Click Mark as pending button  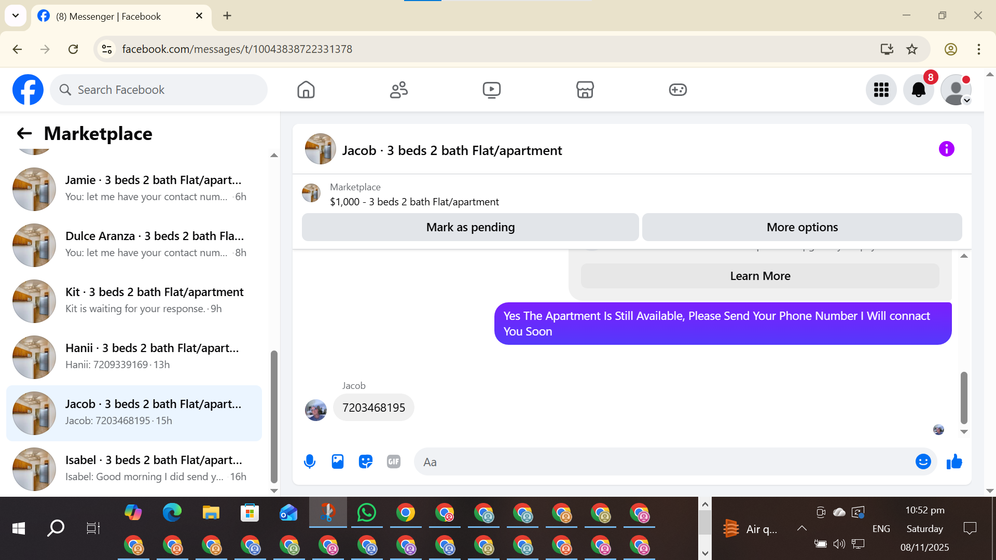pos(470,227)
